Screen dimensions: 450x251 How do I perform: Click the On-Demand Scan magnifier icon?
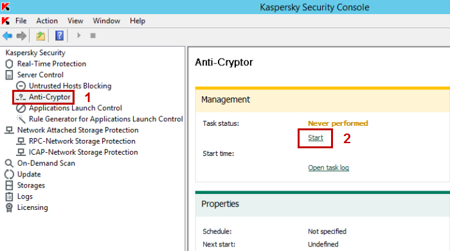click(x=9, y=163)
